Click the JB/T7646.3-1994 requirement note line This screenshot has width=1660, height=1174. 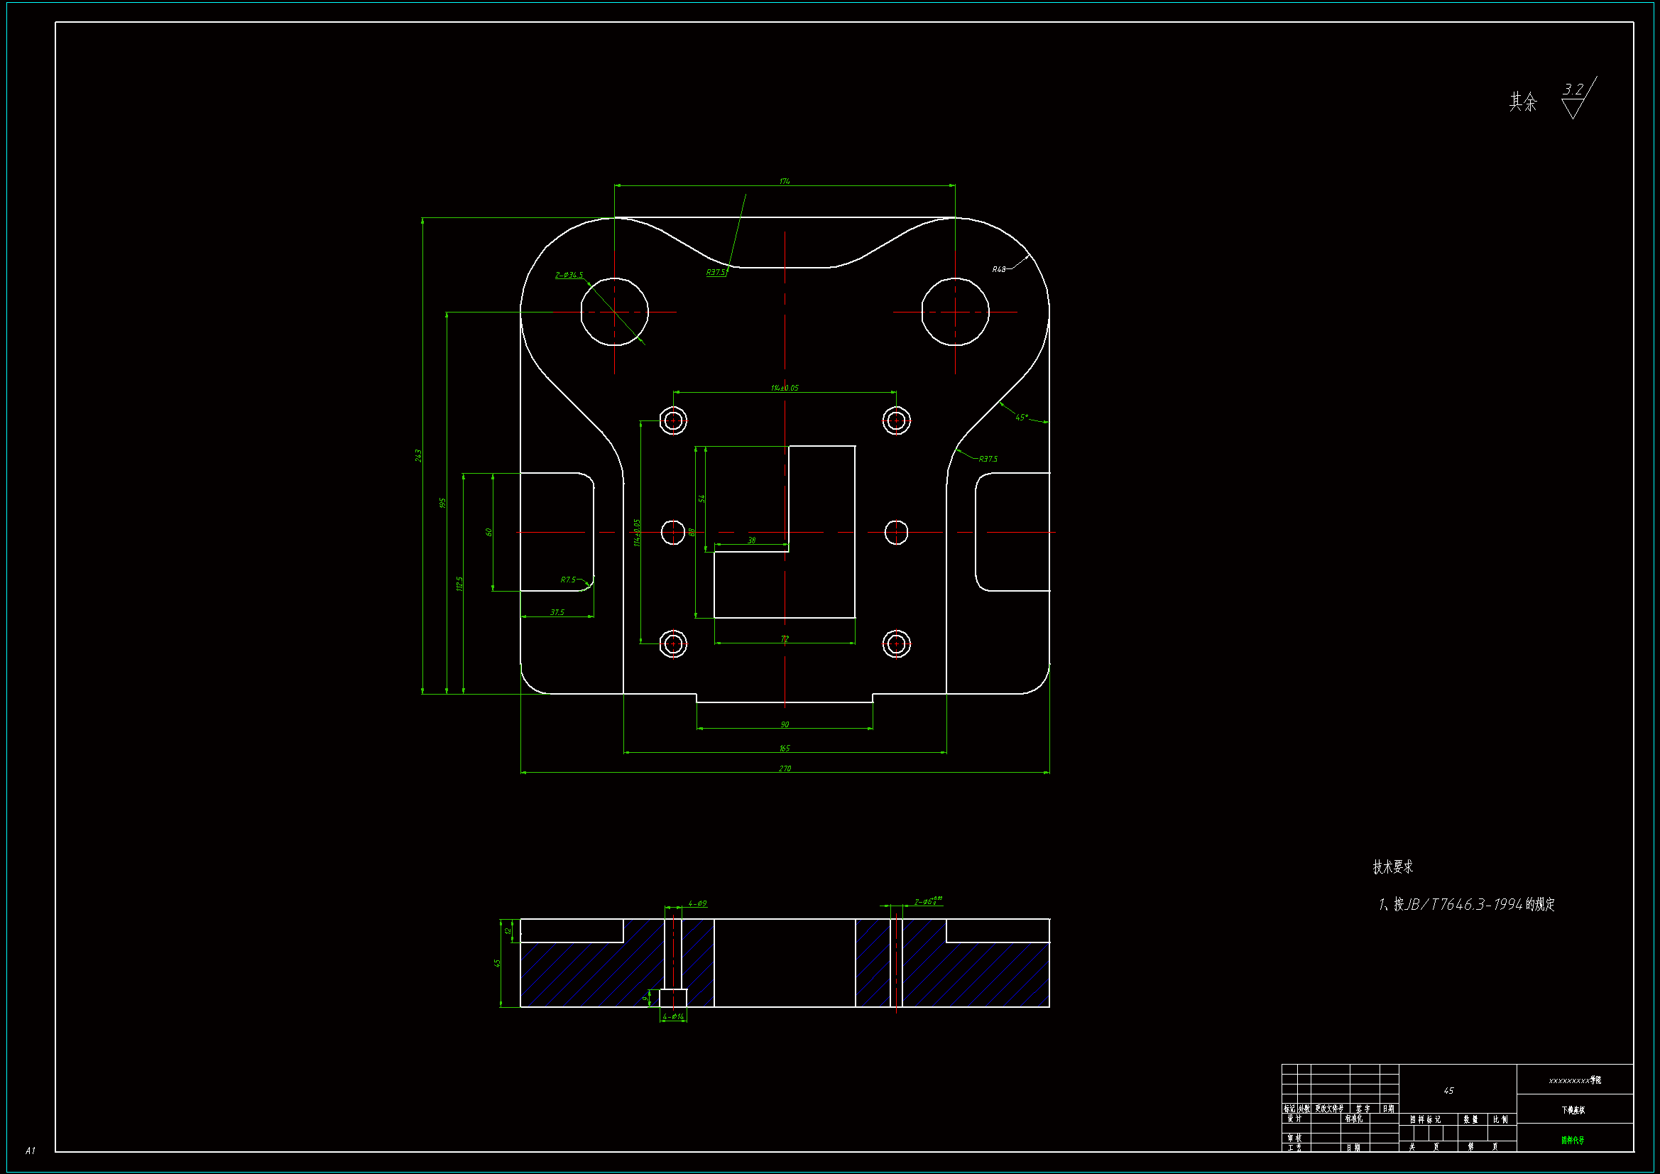1466,904
